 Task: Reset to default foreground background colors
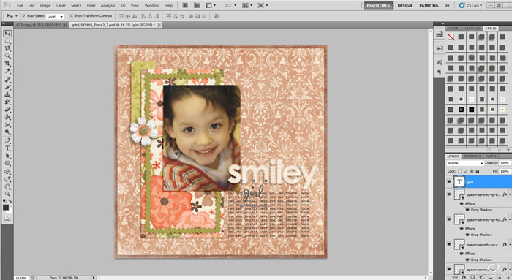(4, 201)
